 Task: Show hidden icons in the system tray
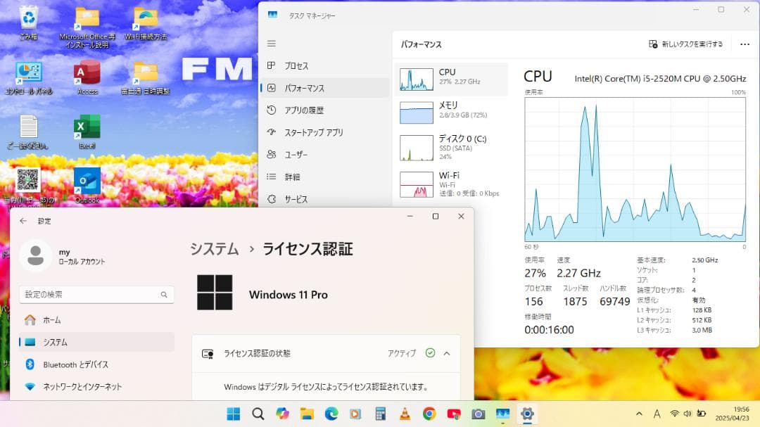pos(638,414)
